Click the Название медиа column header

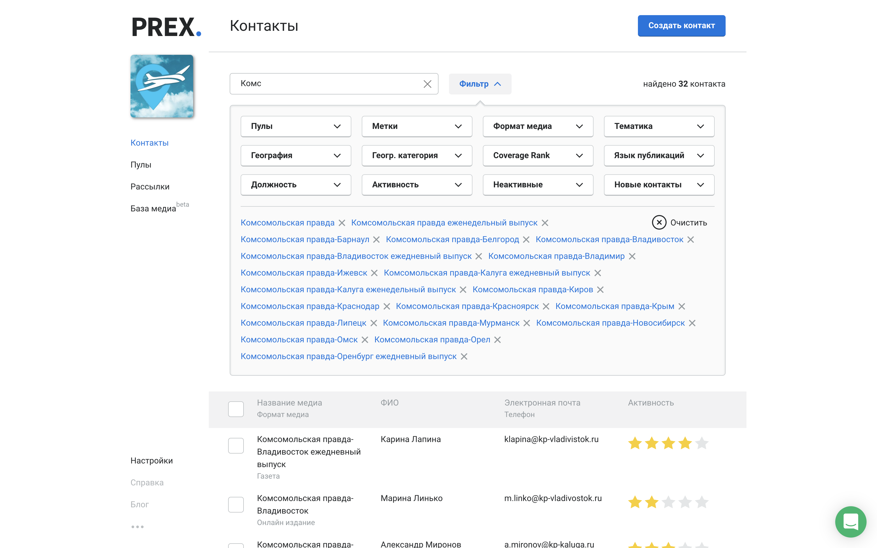tap(289, 403)
